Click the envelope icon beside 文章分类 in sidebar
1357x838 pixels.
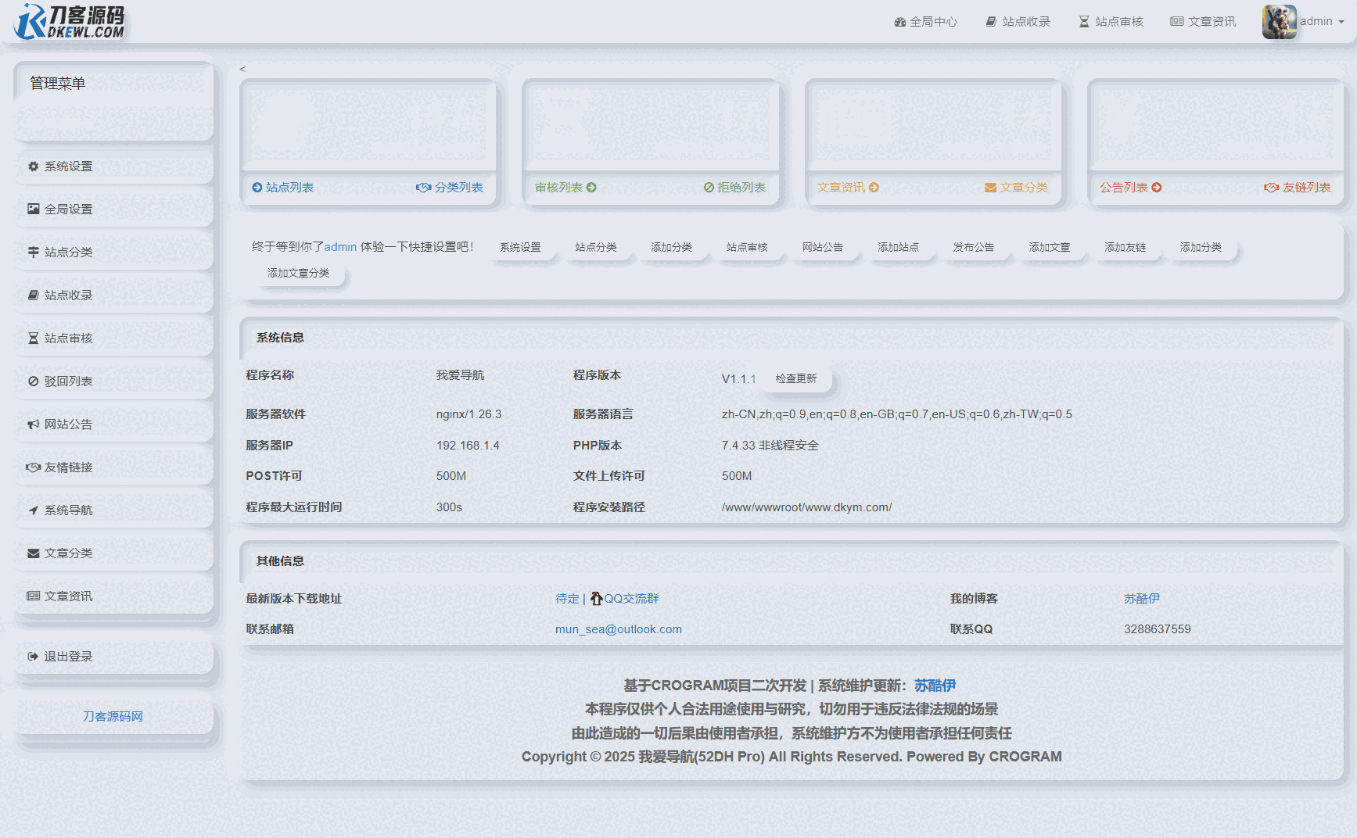click(33, 553)
